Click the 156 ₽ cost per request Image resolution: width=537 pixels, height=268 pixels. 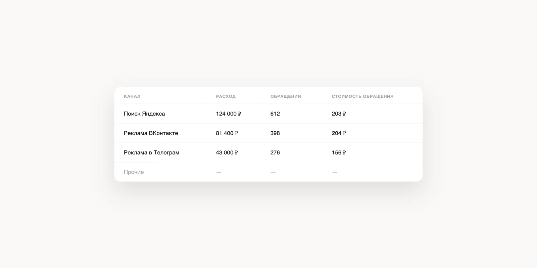[x=339, y=153]
